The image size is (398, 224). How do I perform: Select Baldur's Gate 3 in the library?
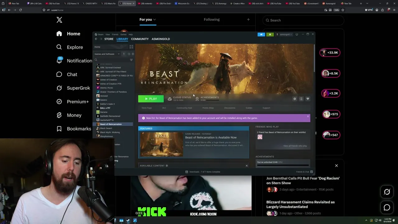click(x=107, y=104)
